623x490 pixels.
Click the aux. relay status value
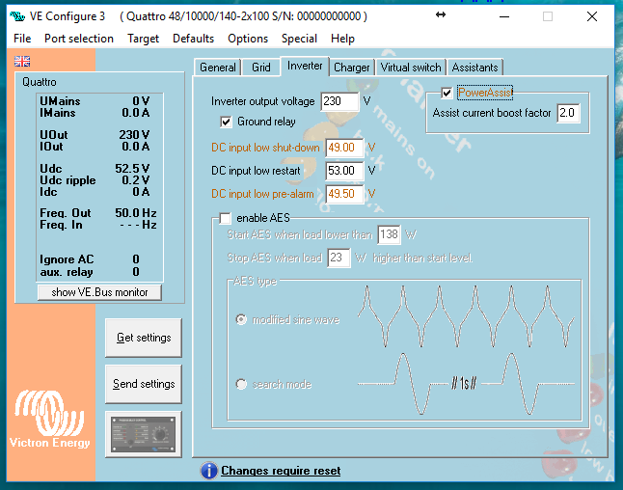tap(136, 272)
